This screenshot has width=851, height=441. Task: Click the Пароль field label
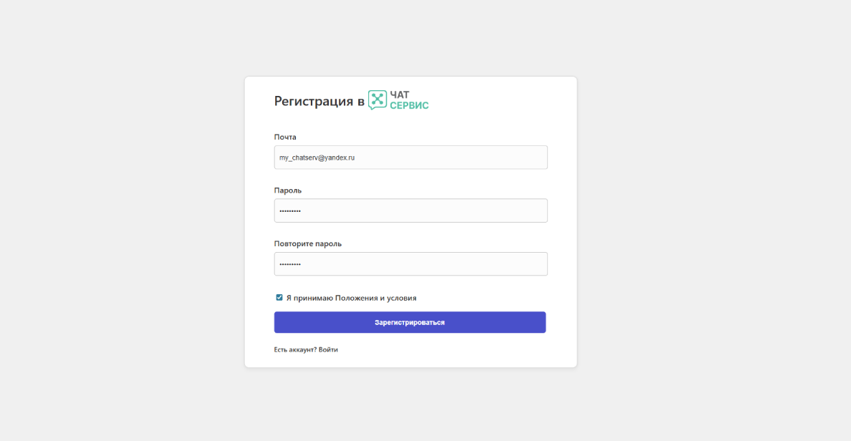pyautogui.click(x=288, y=190)
